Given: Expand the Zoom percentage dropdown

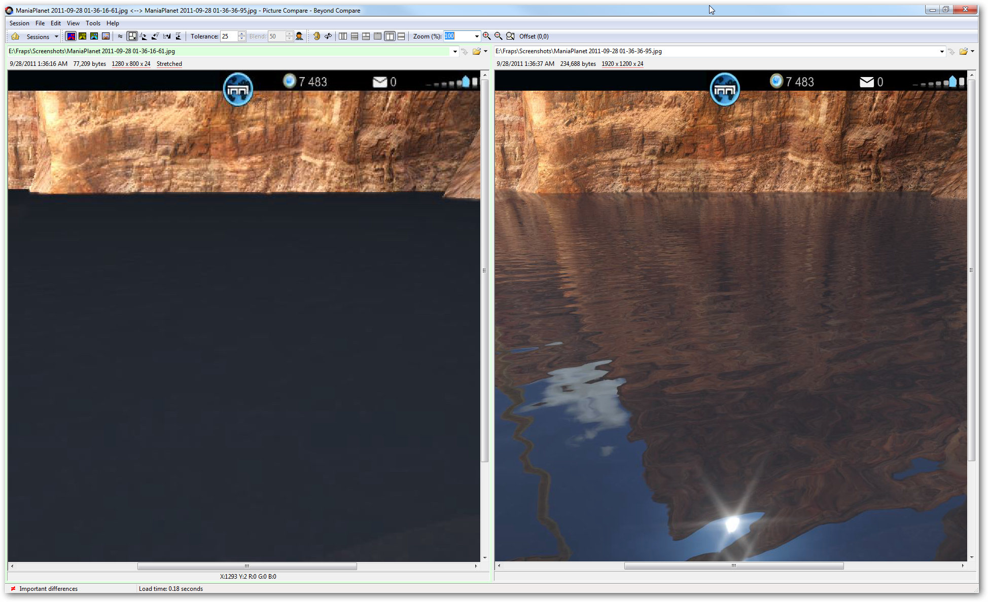Looking at the screenshot, I should (x=476, y=36).
